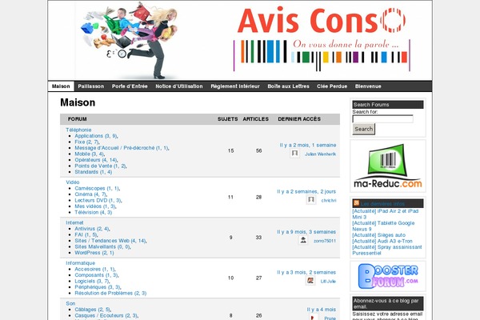480x320 pixels.
Task: Open Audi A3 e-Tron article
Action: [382, 241]
